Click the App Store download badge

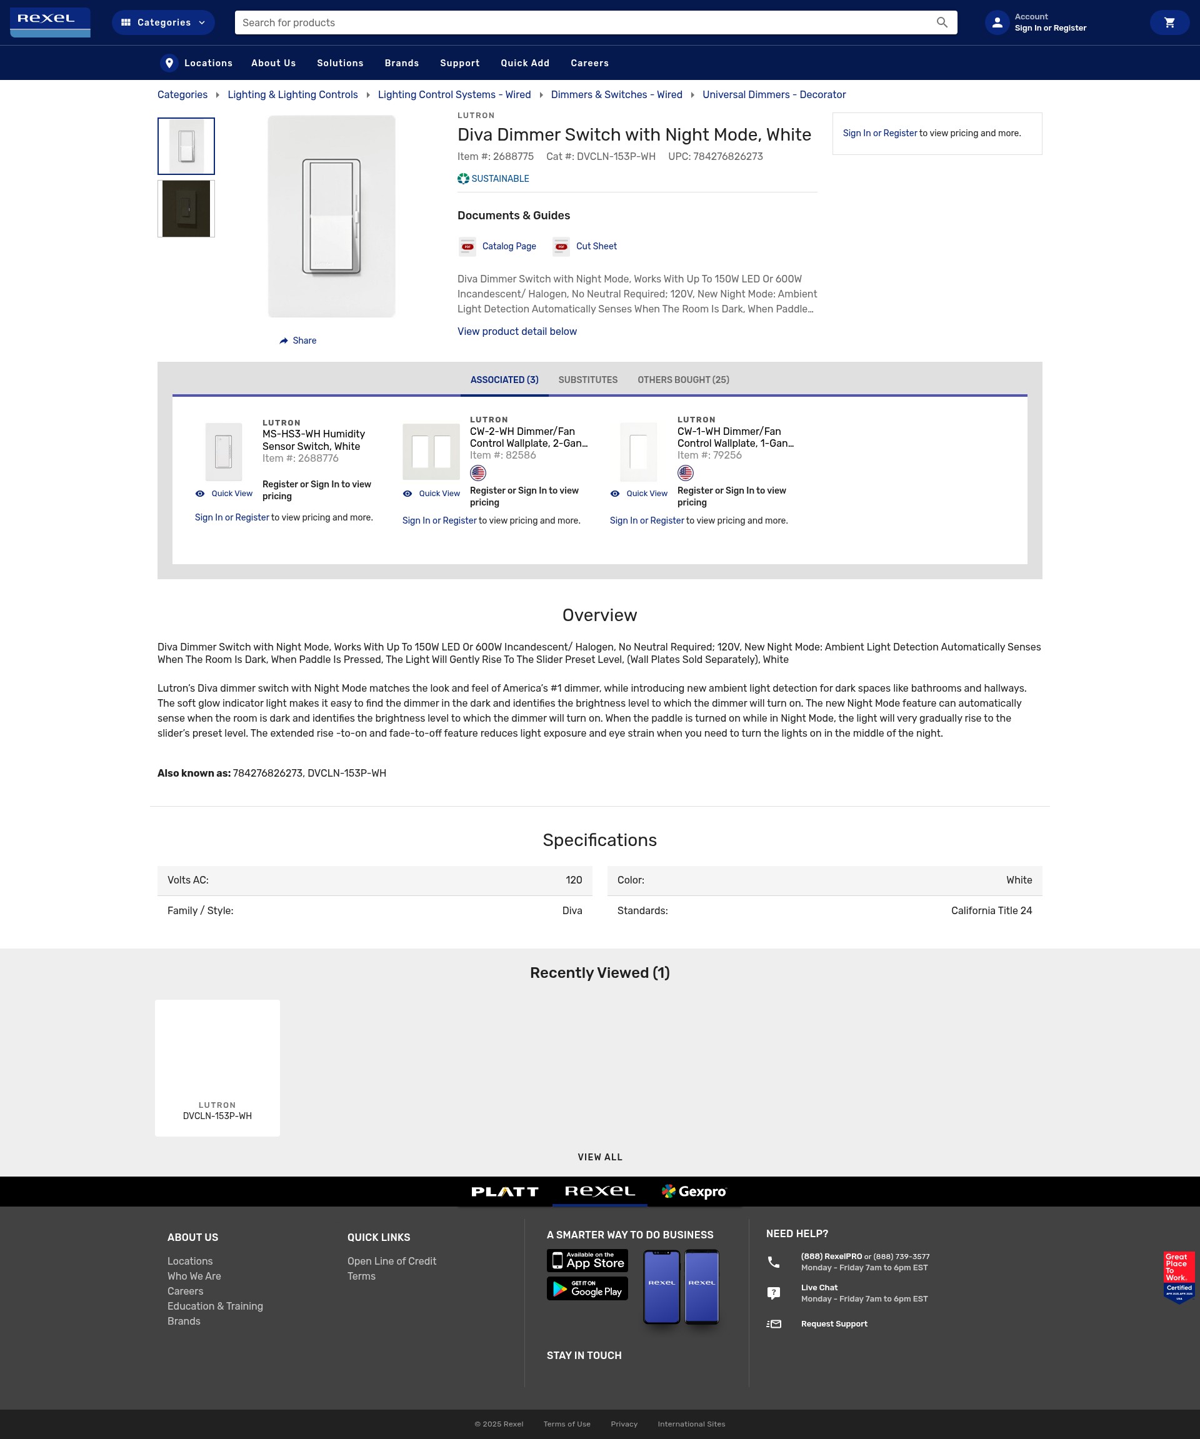tap(587, 1260)
